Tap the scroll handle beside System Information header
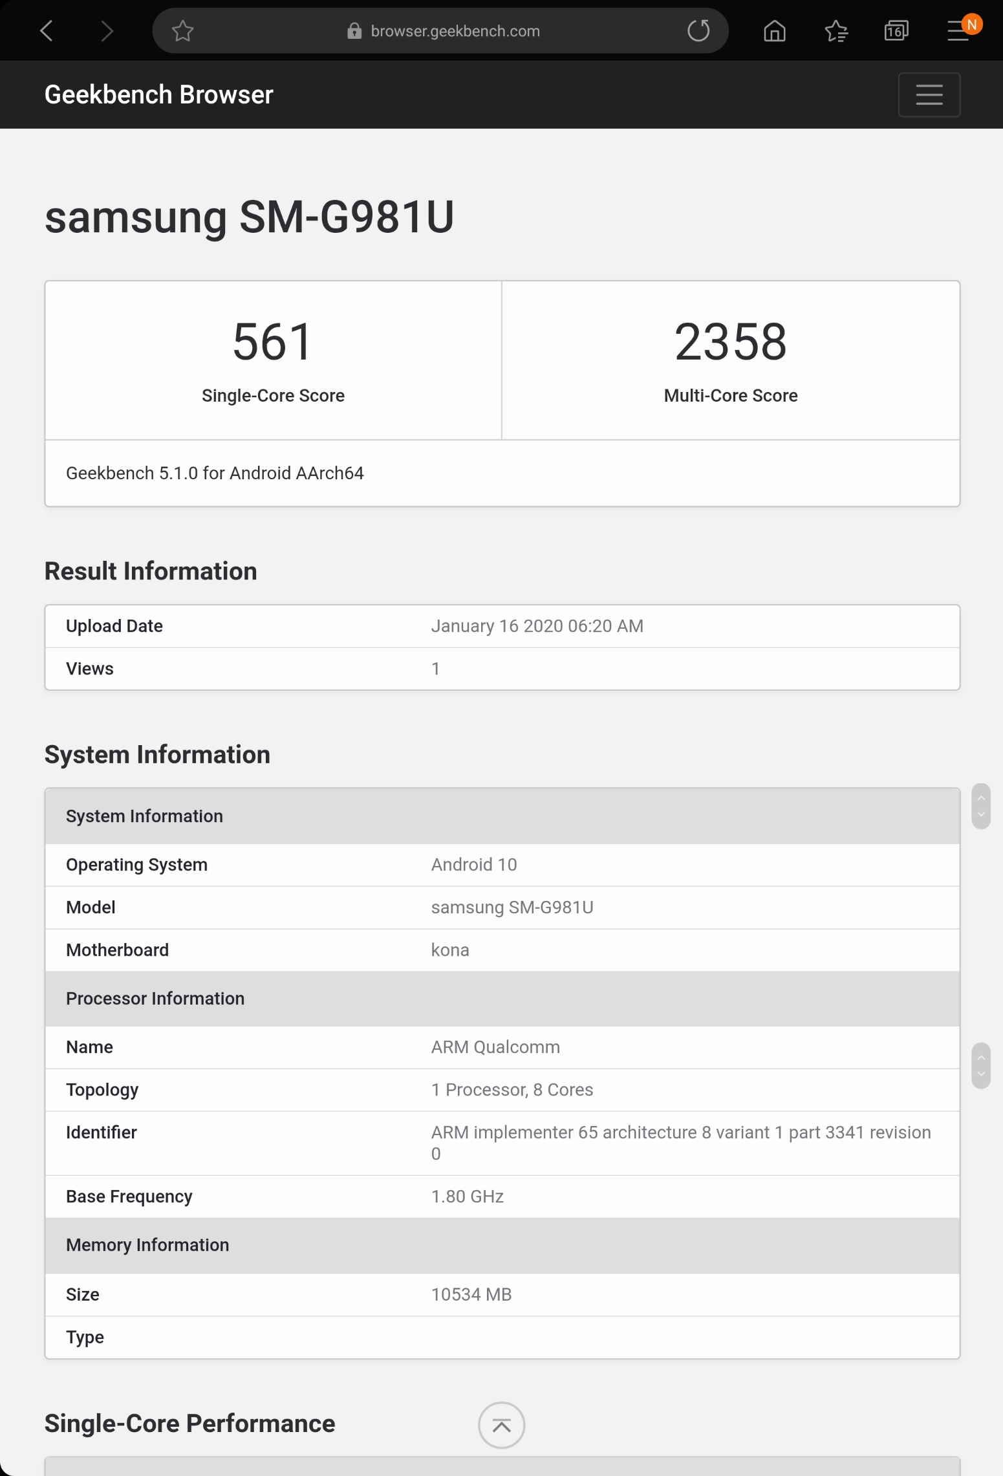 click(980, 806)
